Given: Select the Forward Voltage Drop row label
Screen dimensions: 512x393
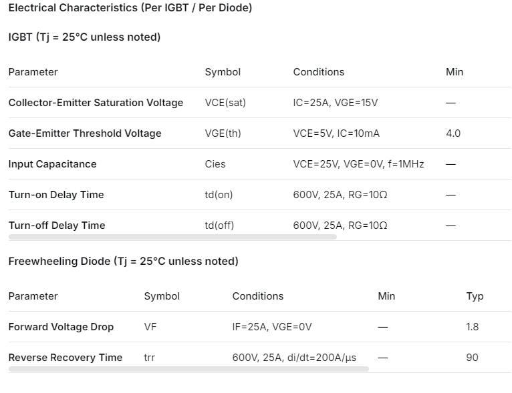Looking at the screenshot, I should coord(61,327).
